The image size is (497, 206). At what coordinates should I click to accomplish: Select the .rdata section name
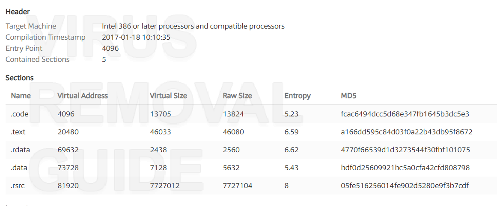[x=20, y=150]
